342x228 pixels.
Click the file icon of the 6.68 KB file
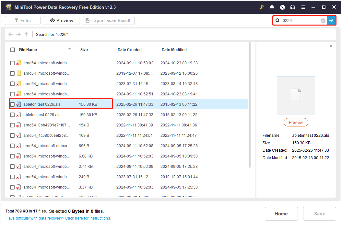(19, 156)
